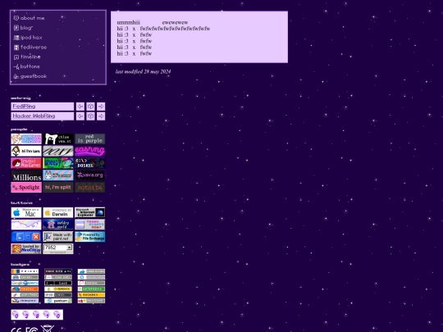
Task: Click the 'ummmhiii' text in the post
Action: (129, 22)
